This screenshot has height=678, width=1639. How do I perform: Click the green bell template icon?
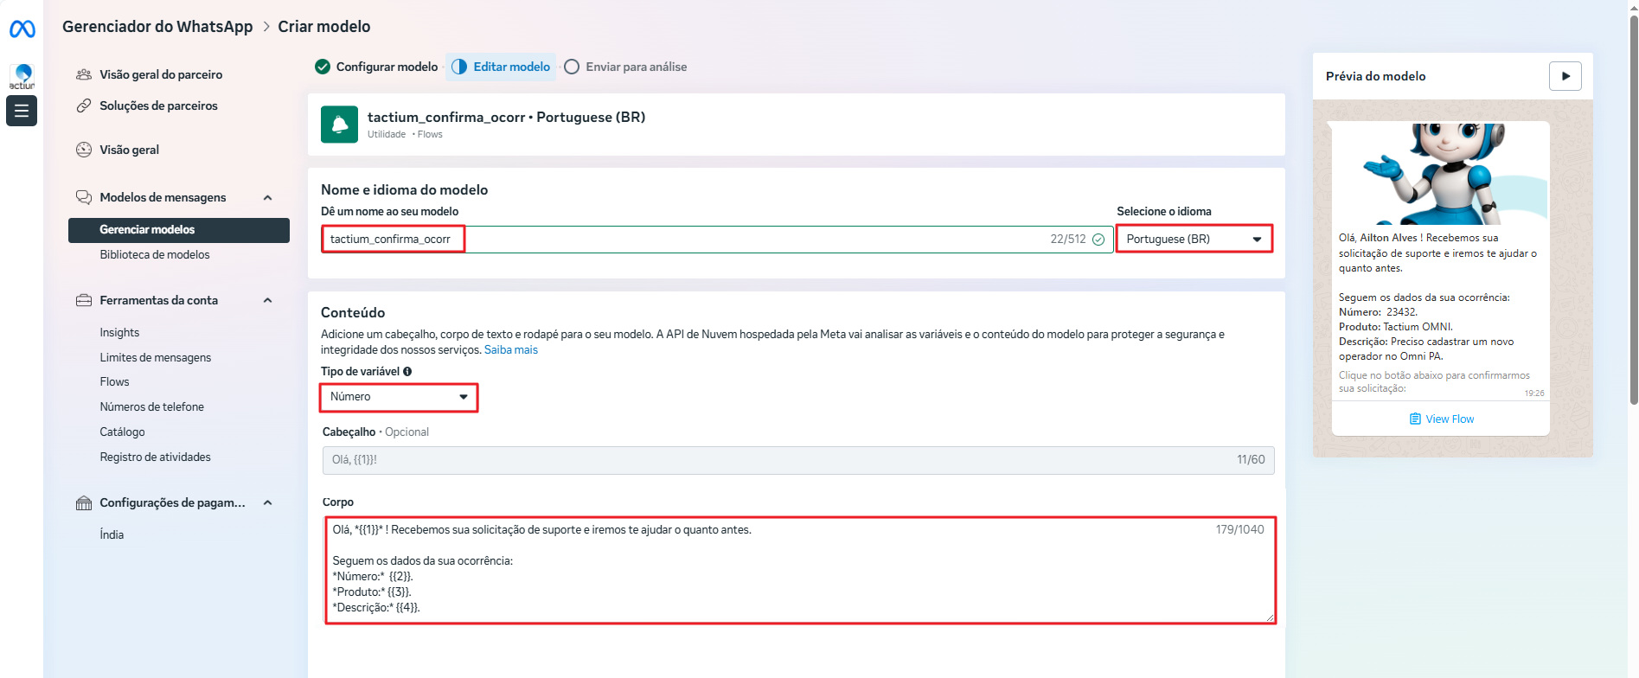pos(339,125)
